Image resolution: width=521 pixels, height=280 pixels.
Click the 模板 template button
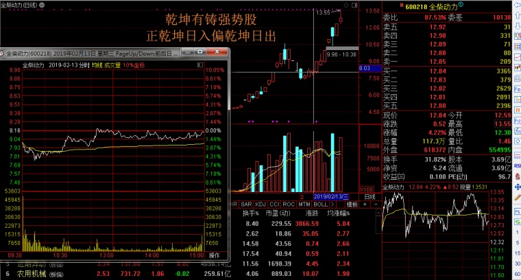coord(352,205)
